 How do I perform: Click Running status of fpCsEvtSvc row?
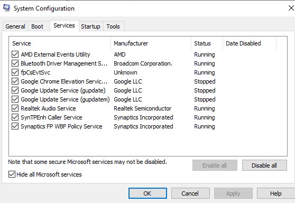coord(205,72)
